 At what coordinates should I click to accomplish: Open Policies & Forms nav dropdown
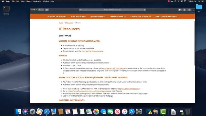pos(78,16)
